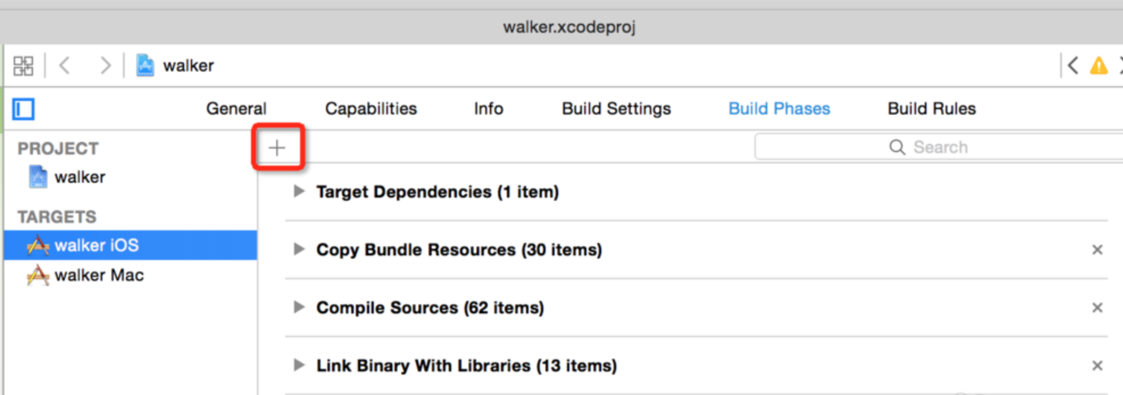This screenshot has height=395, width=1123.
Task: Switch to the Info tab
Action: tap(489, 108)
